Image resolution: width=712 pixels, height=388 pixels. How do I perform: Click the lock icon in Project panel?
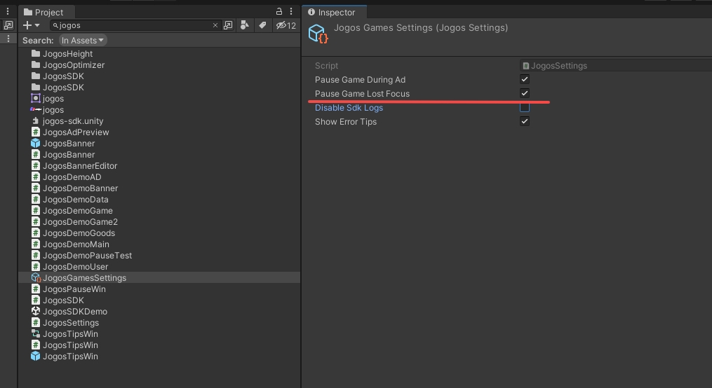(278, 11)
